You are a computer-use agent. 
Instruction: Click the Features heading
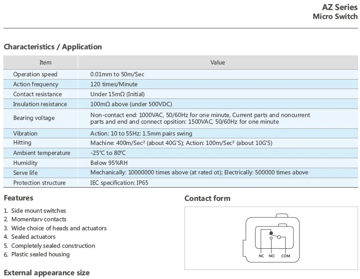18,198
